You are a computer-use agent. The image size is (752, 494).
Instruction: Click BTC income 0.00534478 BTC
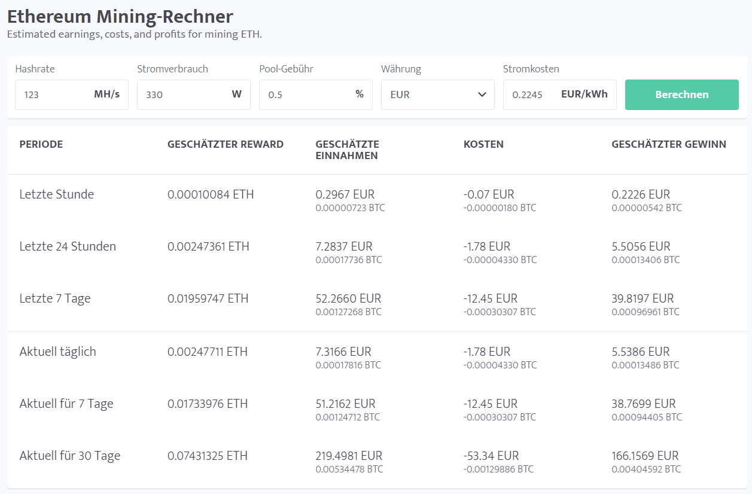pos(349,469)
